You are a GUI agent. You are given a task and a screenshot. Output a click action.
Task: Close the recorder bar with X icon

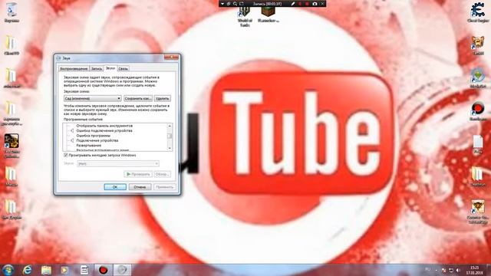pos(322,4)
